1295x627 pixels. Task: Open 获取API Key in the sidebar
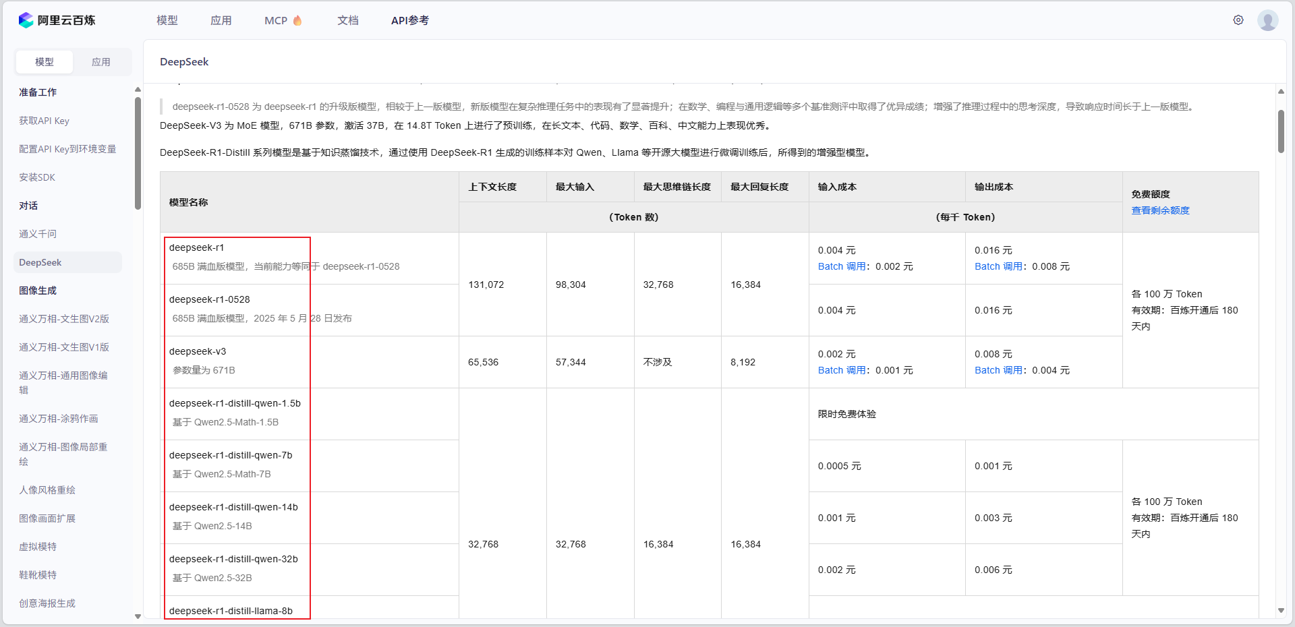45,120
